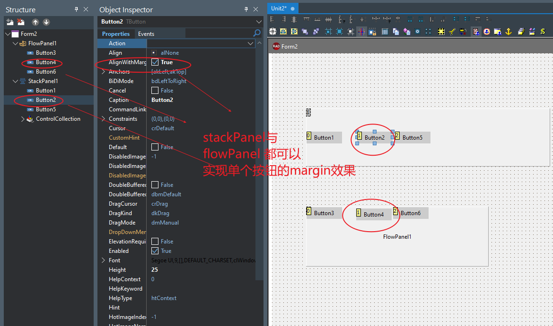Screen dimensions: 553x326
Task: Click Button3 in the FlowPanel on the form
Action: point(324,213)
